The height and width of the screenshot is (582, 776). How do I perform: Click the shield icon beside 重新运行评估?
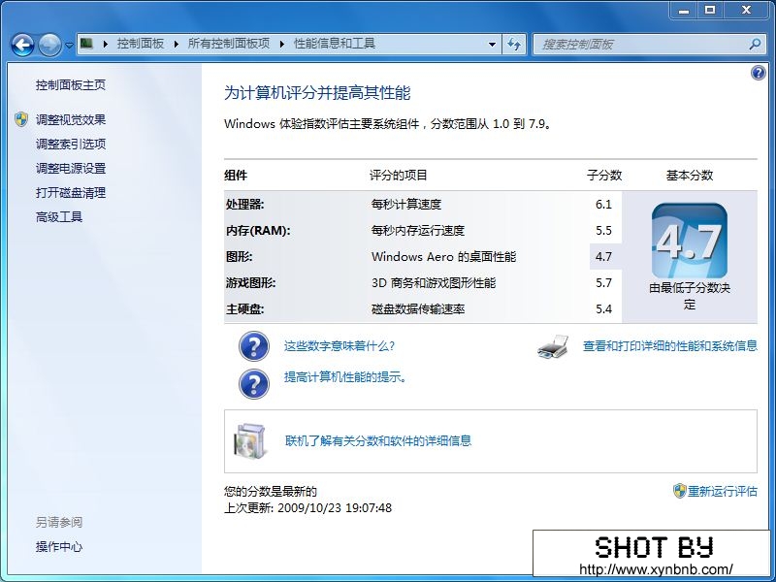point(680,491)
